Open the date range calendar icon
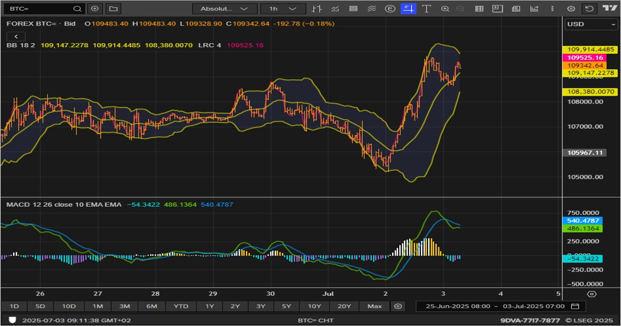621x326 pixels. tap(575, 307)
